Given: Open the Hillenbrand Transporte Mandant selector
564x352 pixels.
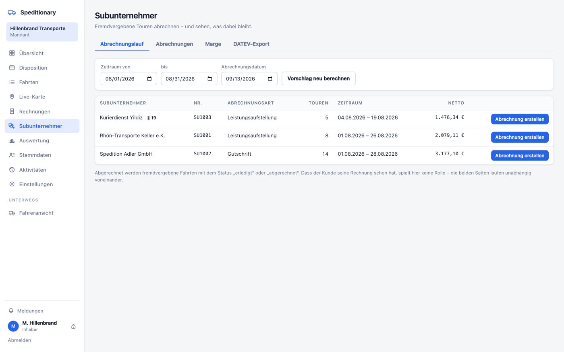Looking at the screenshot, I should point(42,32).
